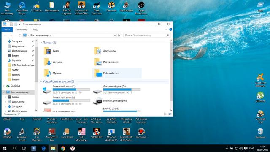Click the search magnifier in Explorer
Screen dimensions: 270x152
point(167,35)
